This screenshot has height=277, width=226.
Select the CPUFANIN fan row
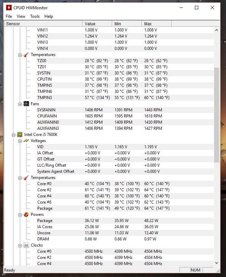(125, 116)
